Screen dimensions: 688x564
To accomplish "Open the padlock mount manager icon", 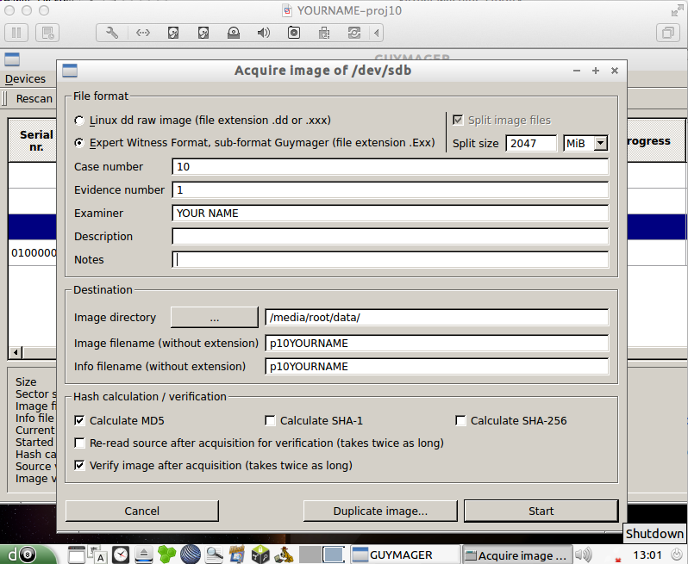I will [260, 555].
